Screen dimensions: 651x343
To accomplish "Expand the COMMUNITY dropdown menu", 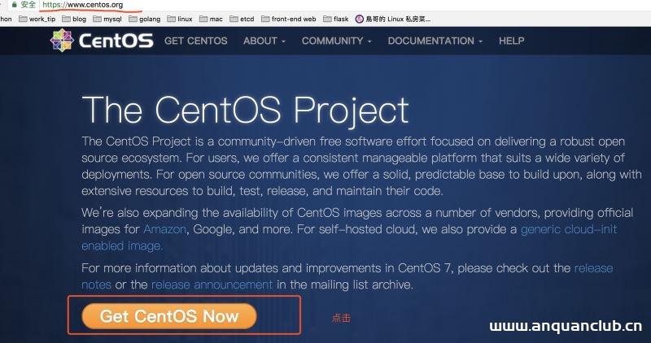I will point(336,41).
